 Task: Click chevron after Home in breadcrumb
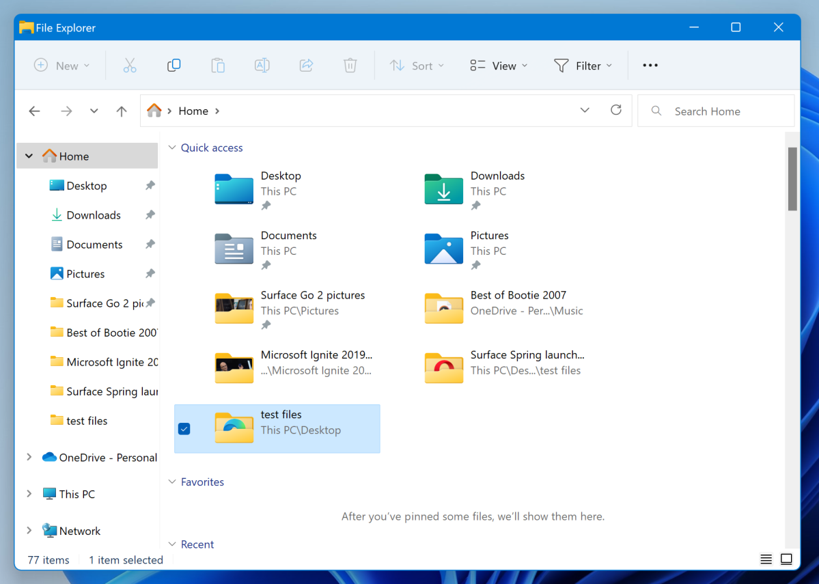pyautogui.click(x=217, y=111)
